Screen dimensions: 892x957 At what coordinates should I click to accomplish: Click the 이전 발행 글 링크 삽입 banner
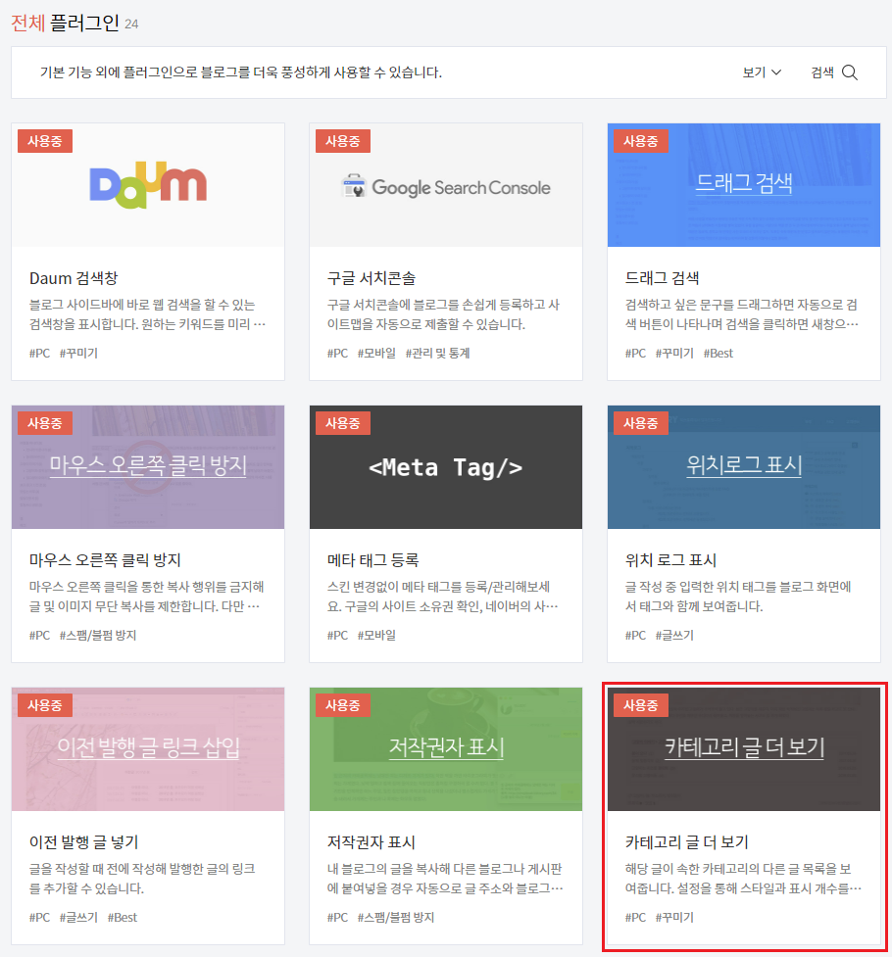[148, 749]
